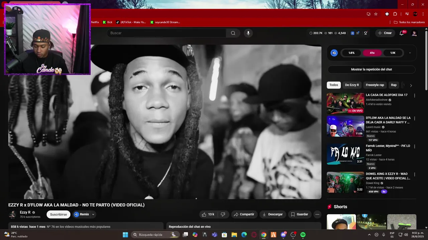Screen dimensions: 428x240
Task: Open the YouTube account avatar menu
Action: pyautogui.click(x=414, y=33)
